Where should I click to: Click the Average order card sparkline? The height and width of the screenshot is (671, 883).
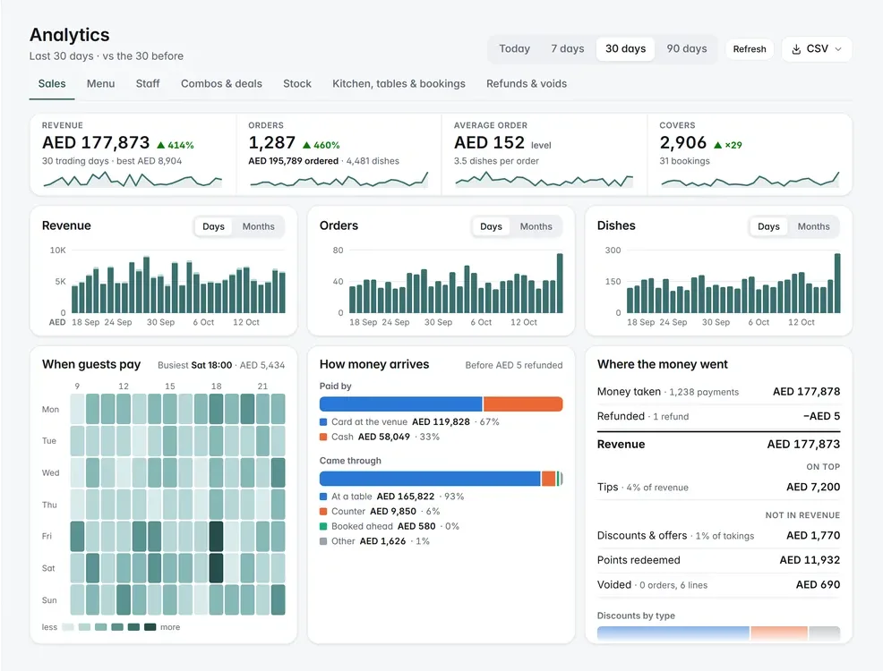pyautogui.click(x=544, y=180)
